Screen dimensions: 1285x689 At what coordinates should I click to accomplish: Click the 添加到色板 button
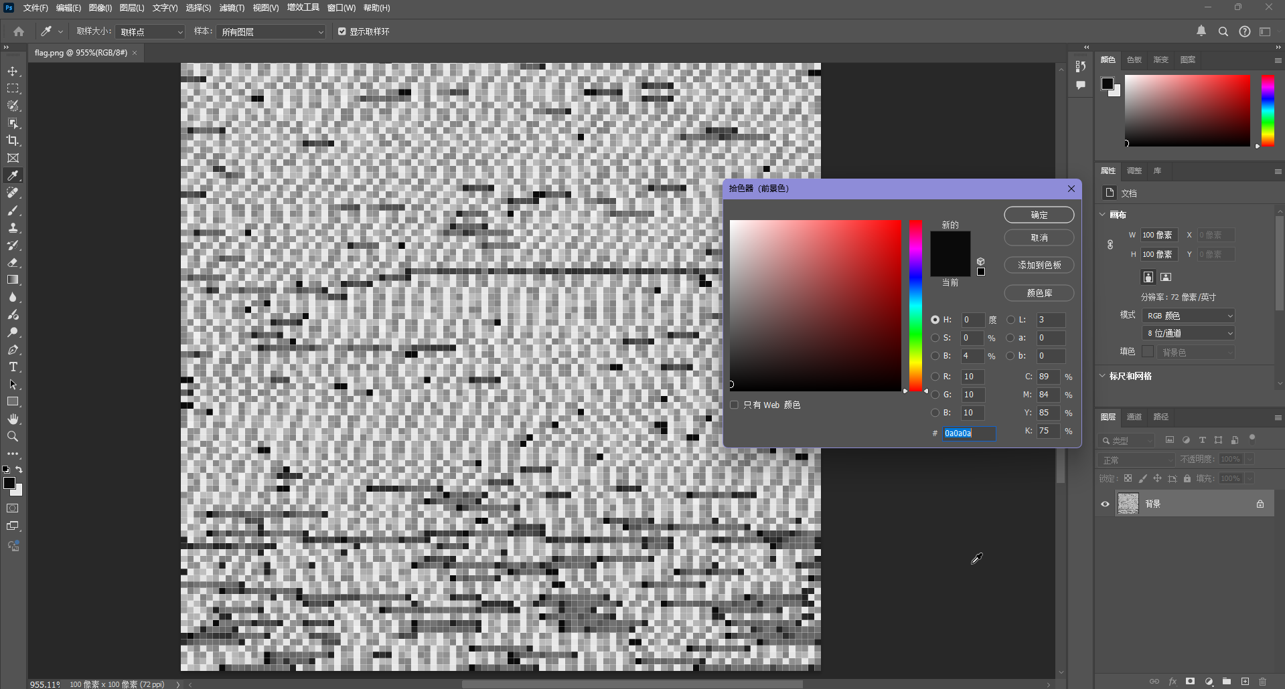click(x=1039, y=265)
